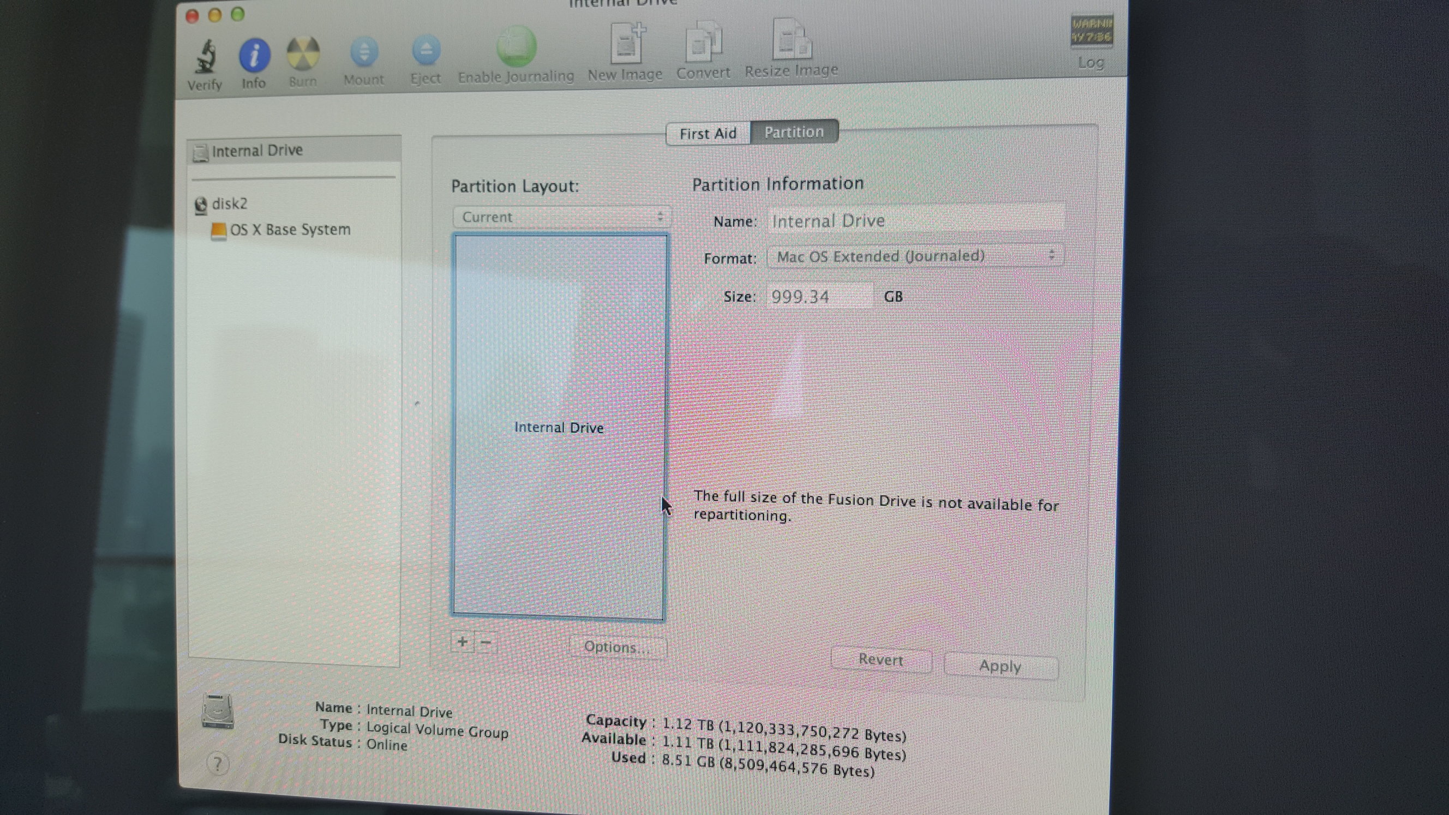Open the Partition Layout Current dropdown

561,217
